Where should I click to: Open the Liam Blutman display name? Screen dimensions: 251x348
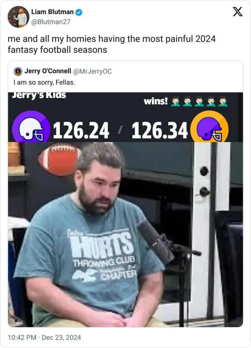coord(52,12)
